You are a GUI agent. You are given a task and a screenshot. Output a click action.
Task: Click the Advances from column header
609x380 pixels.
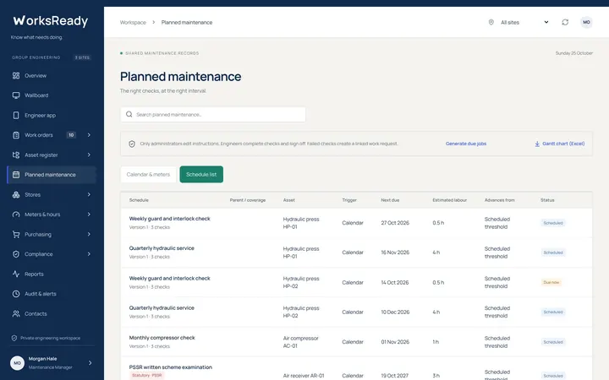pos(500,200)
